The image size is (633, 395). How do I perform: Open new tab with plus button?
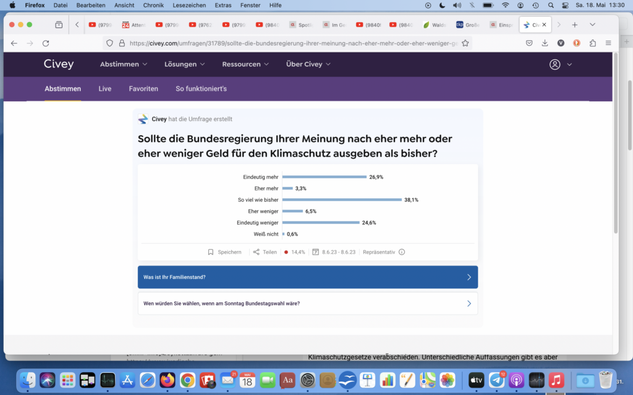574,25
